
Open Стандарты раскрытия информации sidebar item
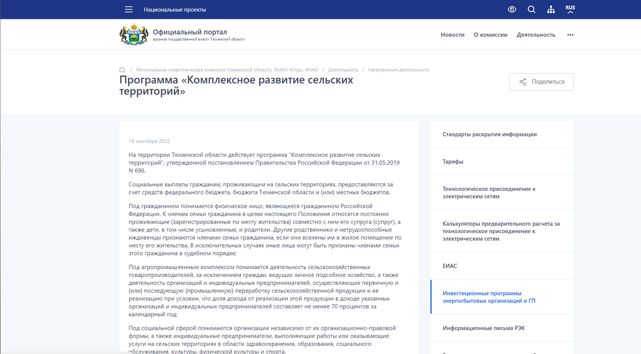tap(502, 134)
